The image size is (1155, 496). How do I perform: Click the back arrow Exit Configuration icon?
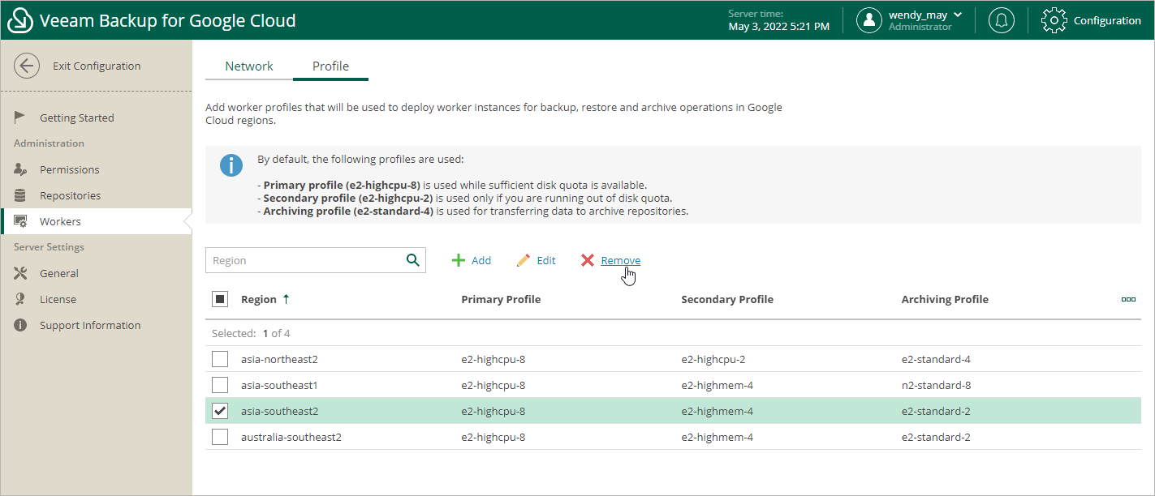coord(27,66)
